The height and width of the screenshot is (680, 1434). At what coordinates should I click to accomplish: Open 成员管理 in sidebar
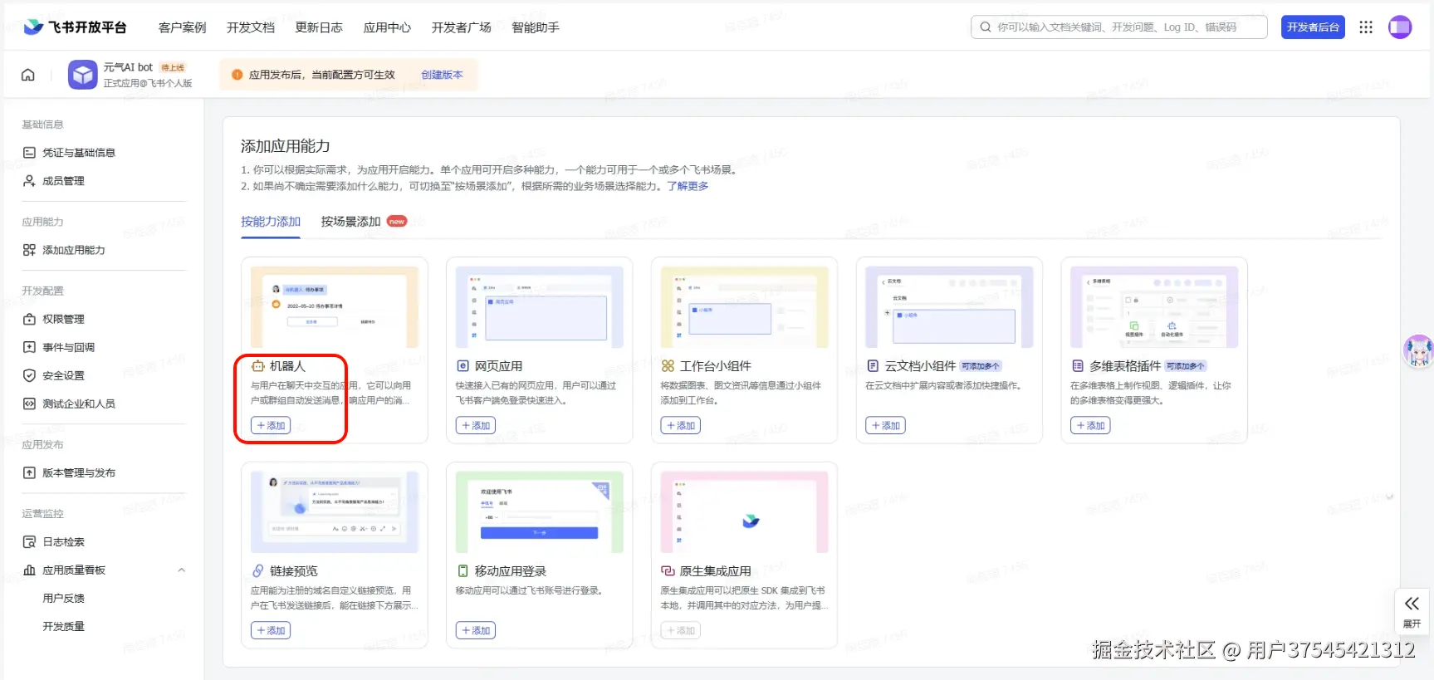coord(64,181)
